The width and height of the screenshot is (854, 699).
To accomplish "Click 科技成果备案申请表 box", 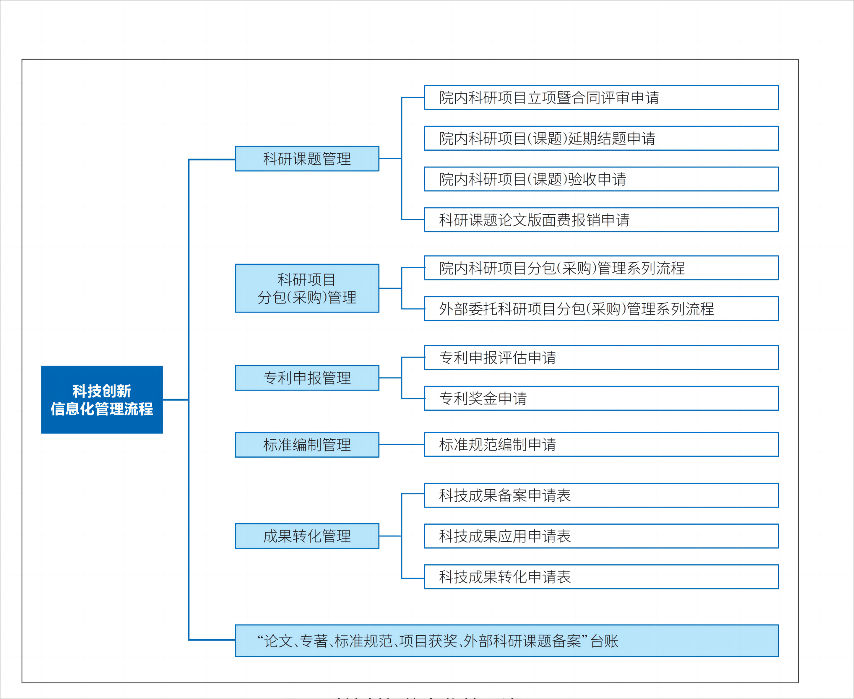I will (x=602, y=495).
